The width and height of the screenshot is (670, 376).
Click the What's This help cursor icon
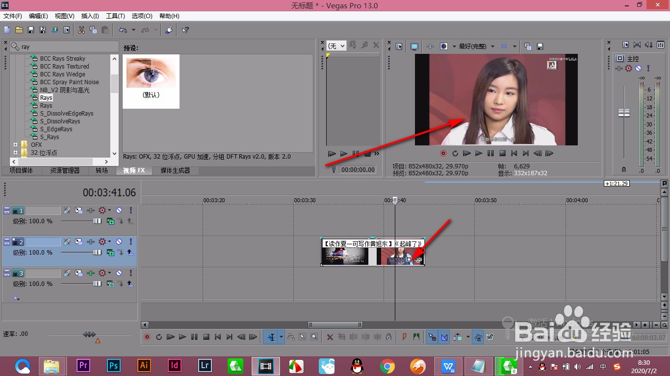pyautogui.click(x=185, y=30)
